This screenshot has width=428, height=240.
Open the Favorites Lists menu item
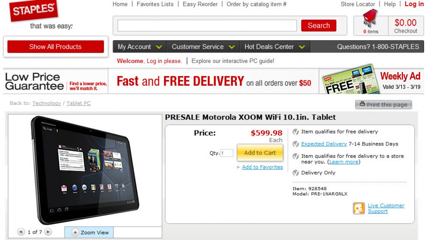(155, 4)
